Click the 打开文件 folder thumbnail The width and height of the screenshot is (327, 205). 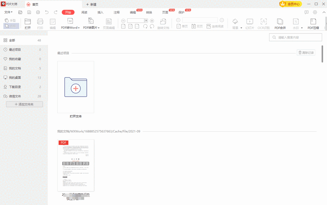pos(76,87)
